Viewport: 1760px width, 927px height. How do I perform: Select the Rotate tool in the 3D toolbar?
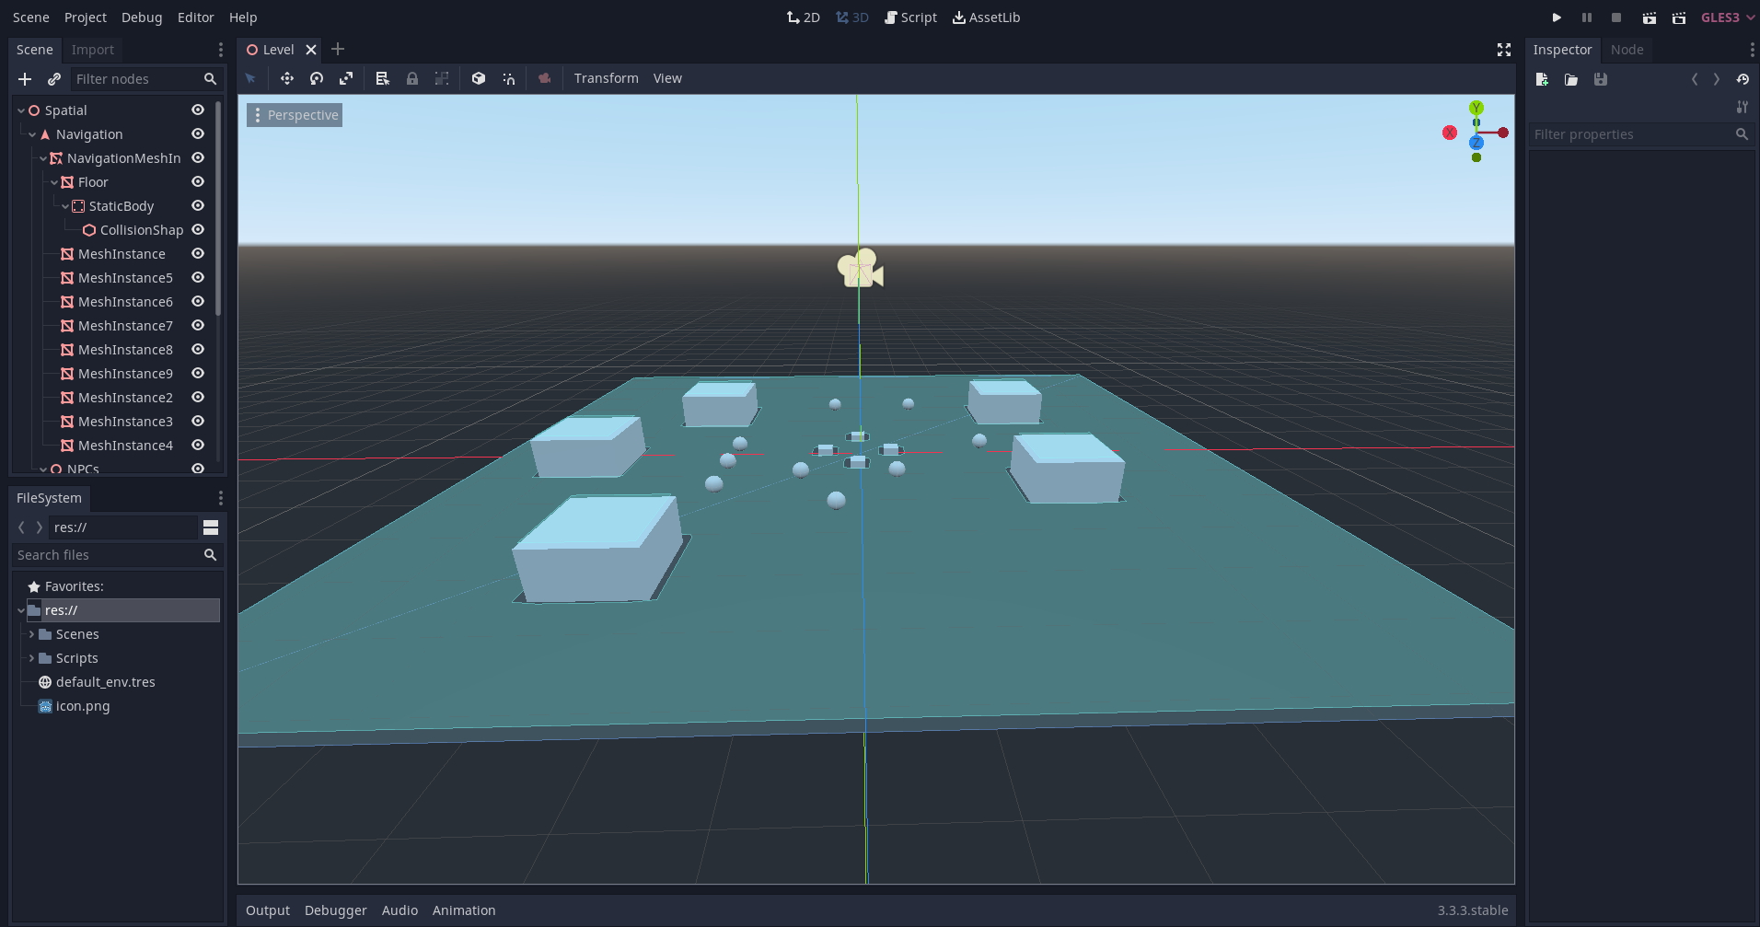click(316, 78)
